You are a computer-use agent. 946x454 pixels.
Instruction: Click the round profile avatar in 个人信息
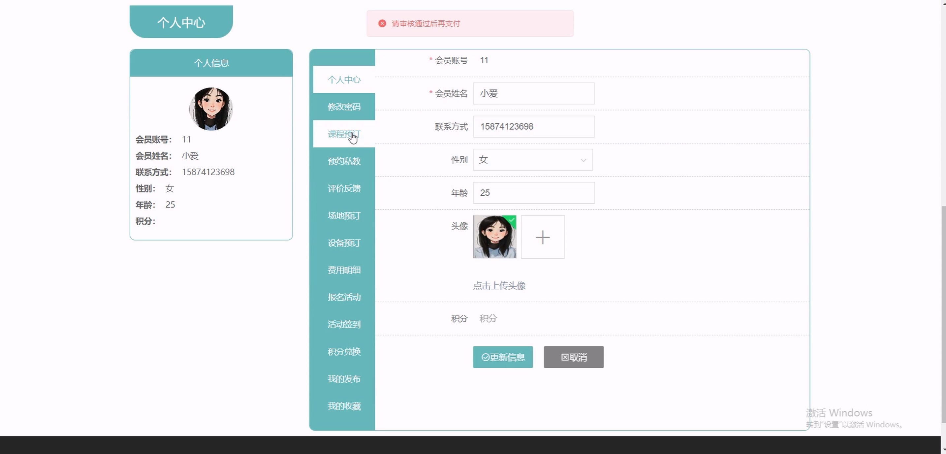pos(211,109)
